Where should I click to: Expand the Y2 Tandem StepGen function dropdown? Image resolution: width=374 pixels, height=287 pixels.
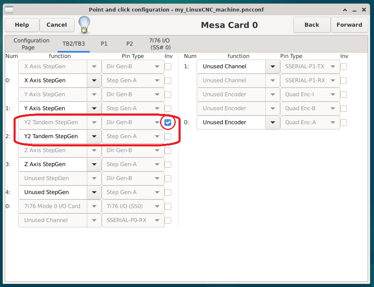coord(94,137)
